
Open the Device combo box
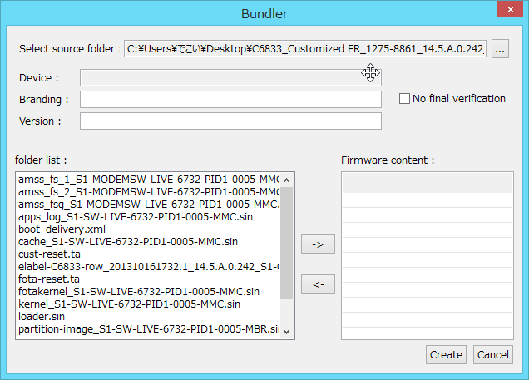230,78
